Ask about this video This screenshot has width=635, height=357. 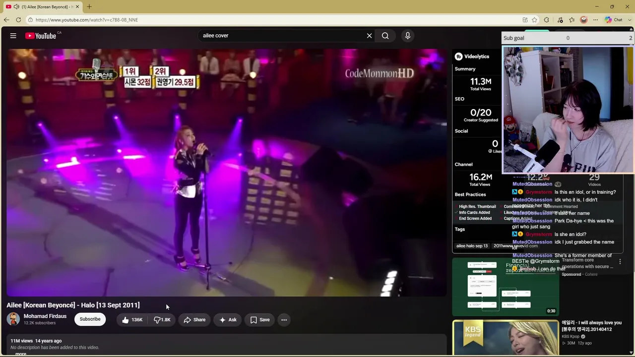pyautogui.click(x=228, y=320)
